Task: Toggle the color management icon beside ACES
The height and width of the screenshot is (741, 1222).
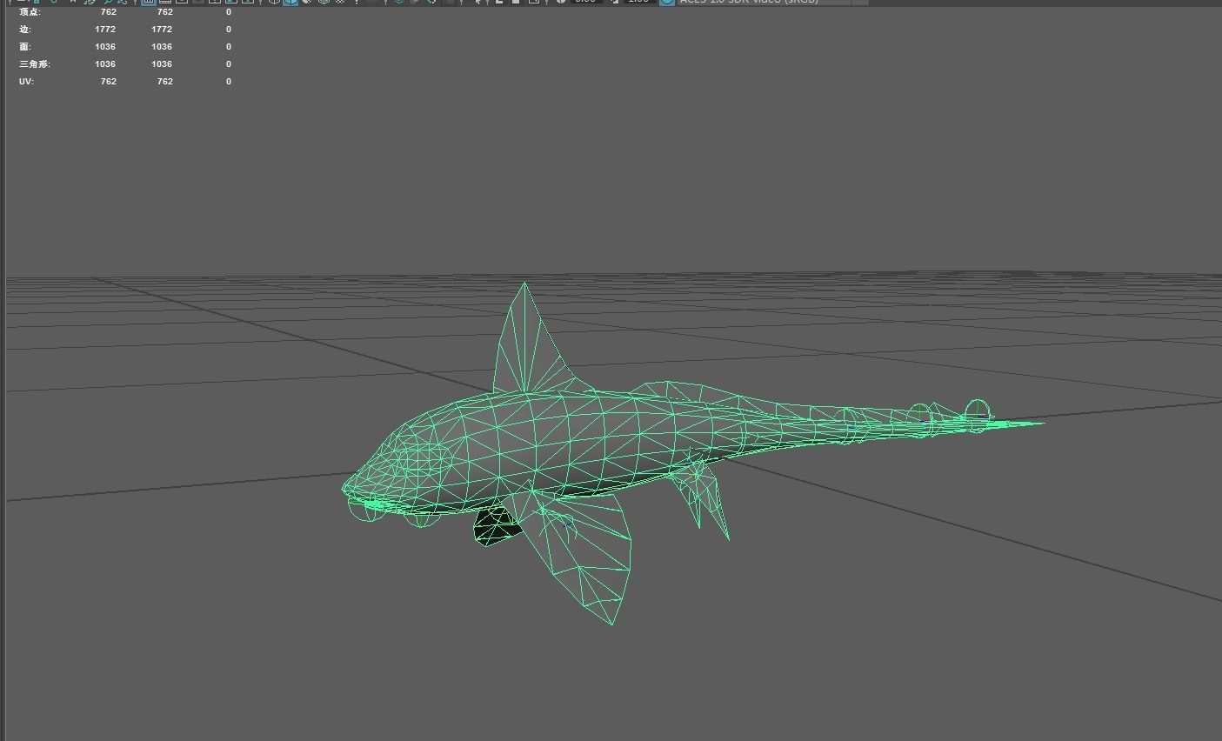Action: [x=666, y=2]
